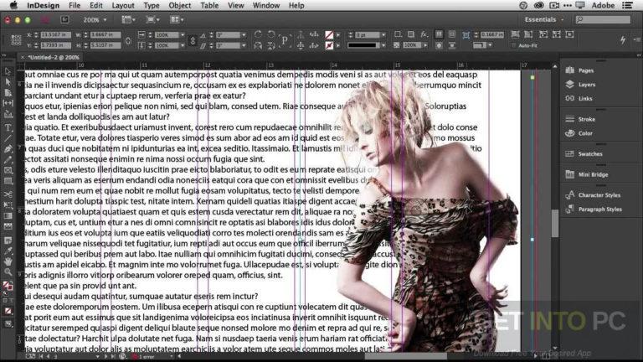Click the effects fx icon
643x362 pixels.
tap(424, 34)
